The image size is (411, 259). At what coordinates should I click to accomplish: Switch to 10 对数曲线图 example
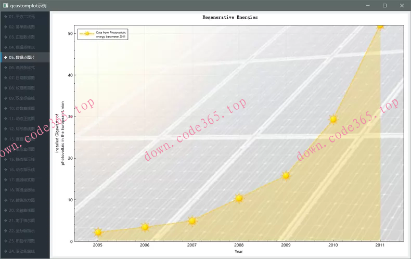click(x=25, y=108)
